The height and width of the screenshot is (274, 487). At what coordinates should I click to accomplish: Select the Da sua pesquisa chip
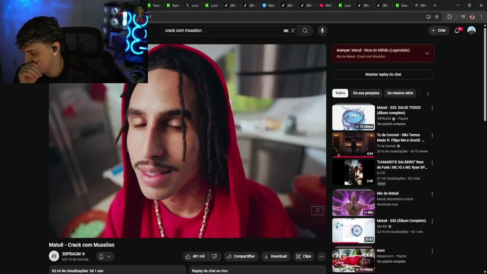366,93
